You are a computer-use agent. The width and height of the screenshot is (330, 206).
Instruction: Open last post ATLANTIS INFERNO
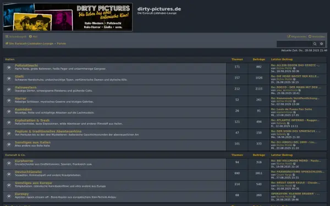click(x=295, y=120)
